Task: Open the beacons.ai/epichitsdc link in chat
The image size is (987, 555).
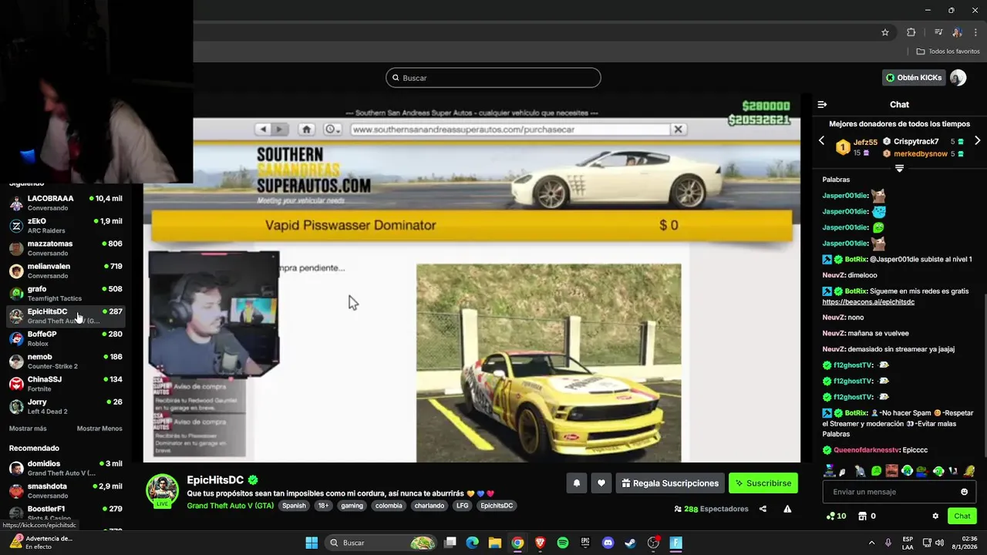Action: (868, 302)
